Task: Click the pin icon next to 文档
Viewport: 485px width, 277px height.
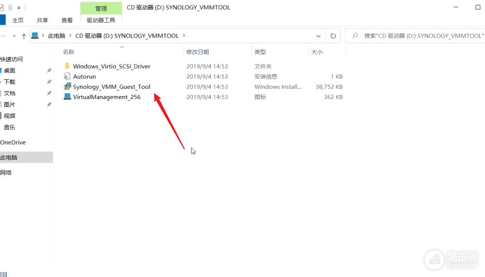Action: click(49, 93)
